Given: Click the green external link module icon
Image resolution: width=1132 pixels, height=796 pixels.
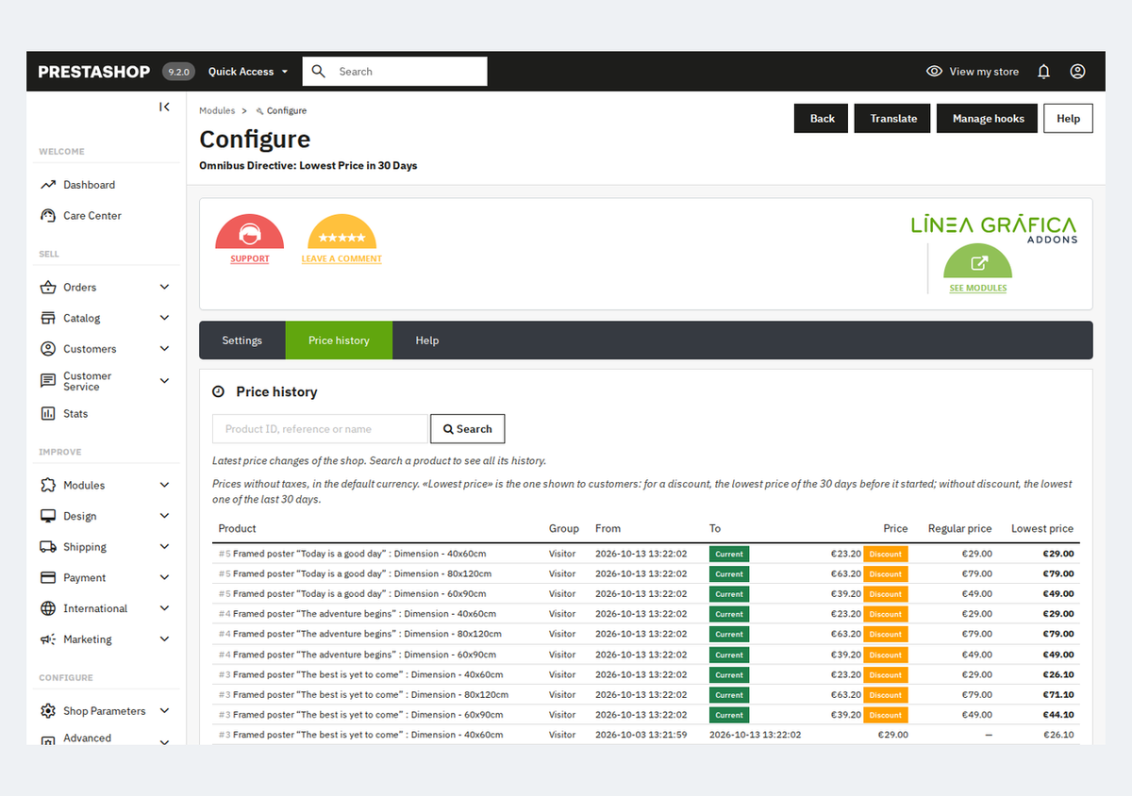Looking at the screenshot, I should click(978, 261).
